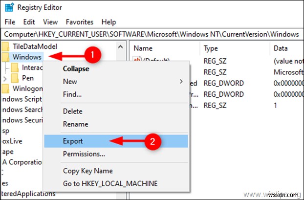Click the New submenu arrow
The height and width of the screenshot is (200, 304).
[181, 82]
